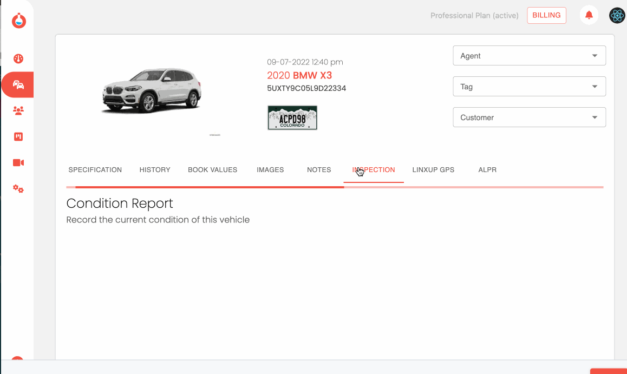
Task: Click the Professional Plan (active) label
Action: (x=474, y=16)
